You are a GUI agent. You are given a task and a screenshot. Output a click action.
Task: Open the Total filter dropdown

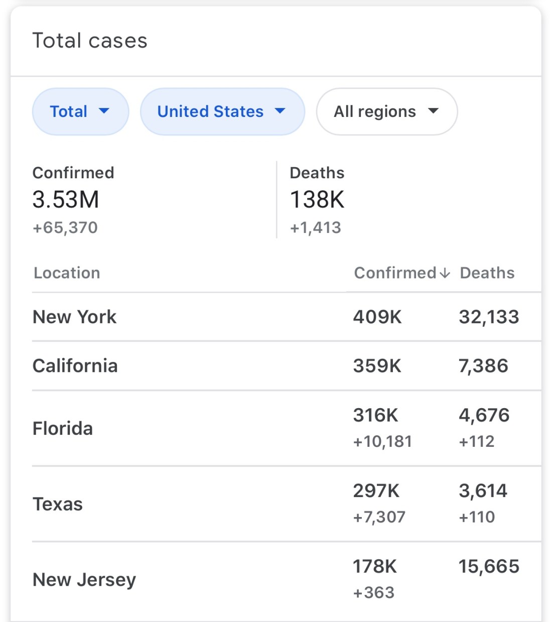click(80, 111)
